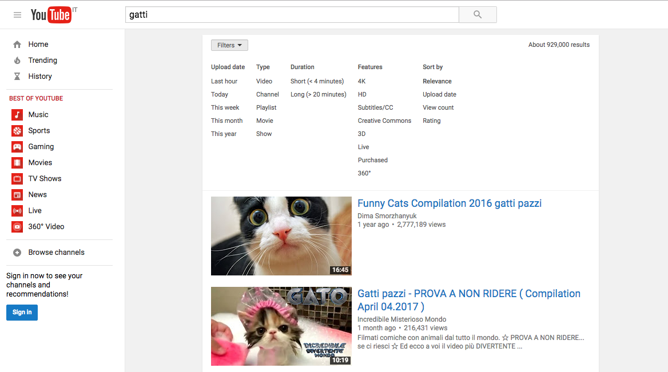The image size is (668, 372).
Task: Open the Gatti pazzi kitten thumbnail
Action: coord(281,326)
